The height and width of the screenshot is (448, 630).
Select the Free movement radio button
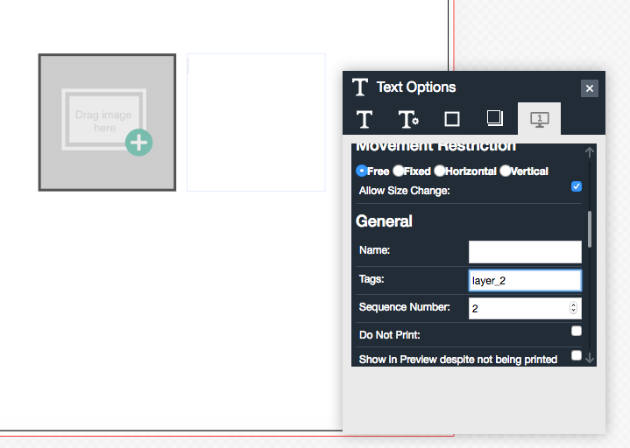(361, 171)
